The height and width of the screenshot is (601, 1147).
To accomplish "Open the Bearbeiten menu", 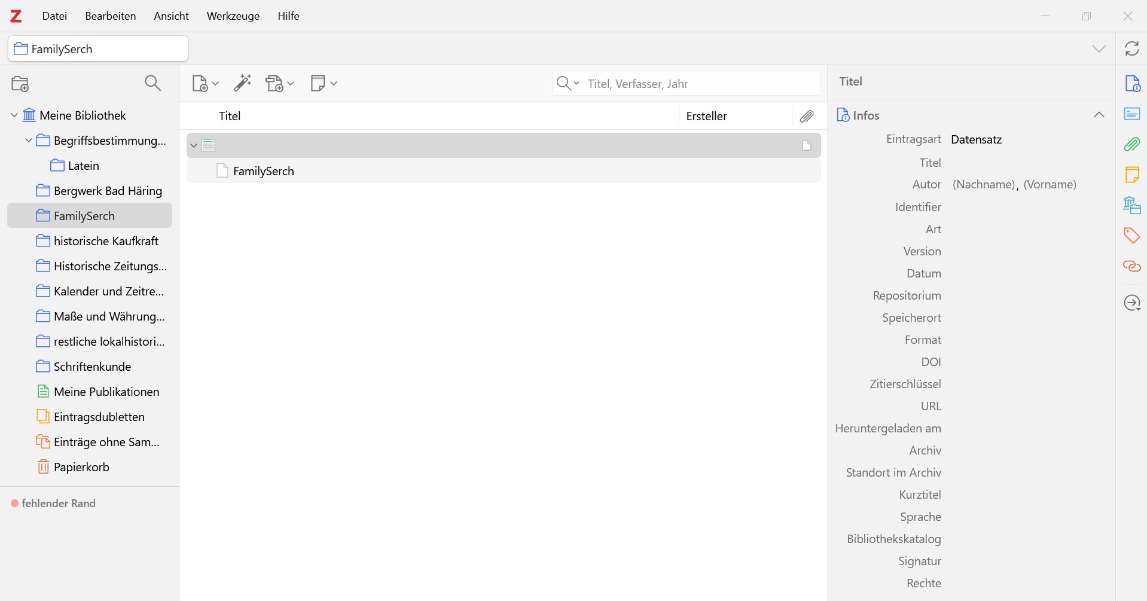I will click(x=111, y=16).
